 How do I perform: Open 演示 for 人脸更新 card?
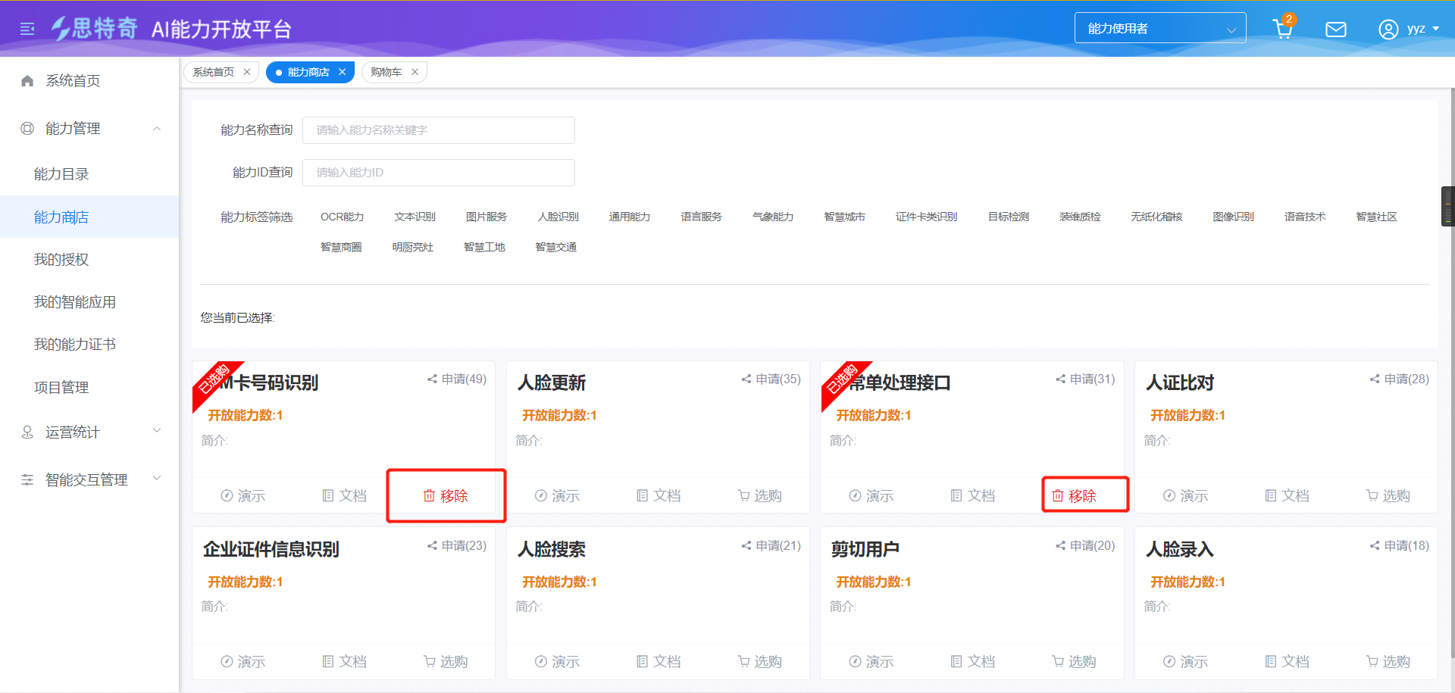click(x=557, y=495)
